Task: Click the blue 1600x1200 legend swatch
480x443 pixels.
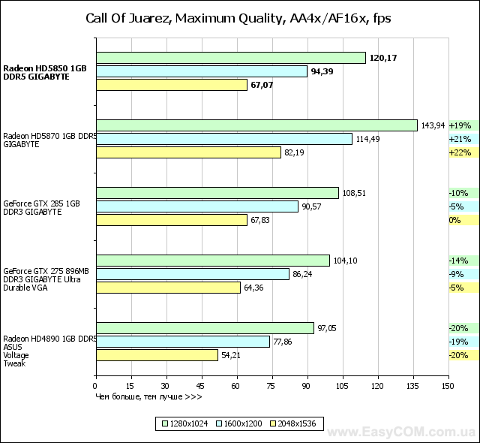Action: tap(219, 423)
